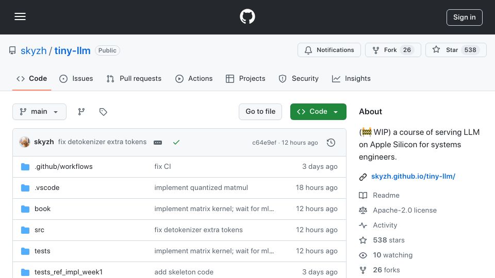The image size is (495, 278).
Task: Open the tests folder
Action: tap(42, 251)
